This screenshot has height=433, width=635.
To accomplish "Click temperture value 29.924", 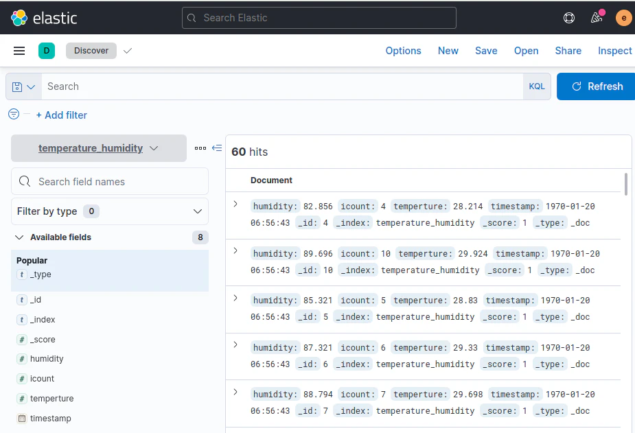I will (472, 254).
